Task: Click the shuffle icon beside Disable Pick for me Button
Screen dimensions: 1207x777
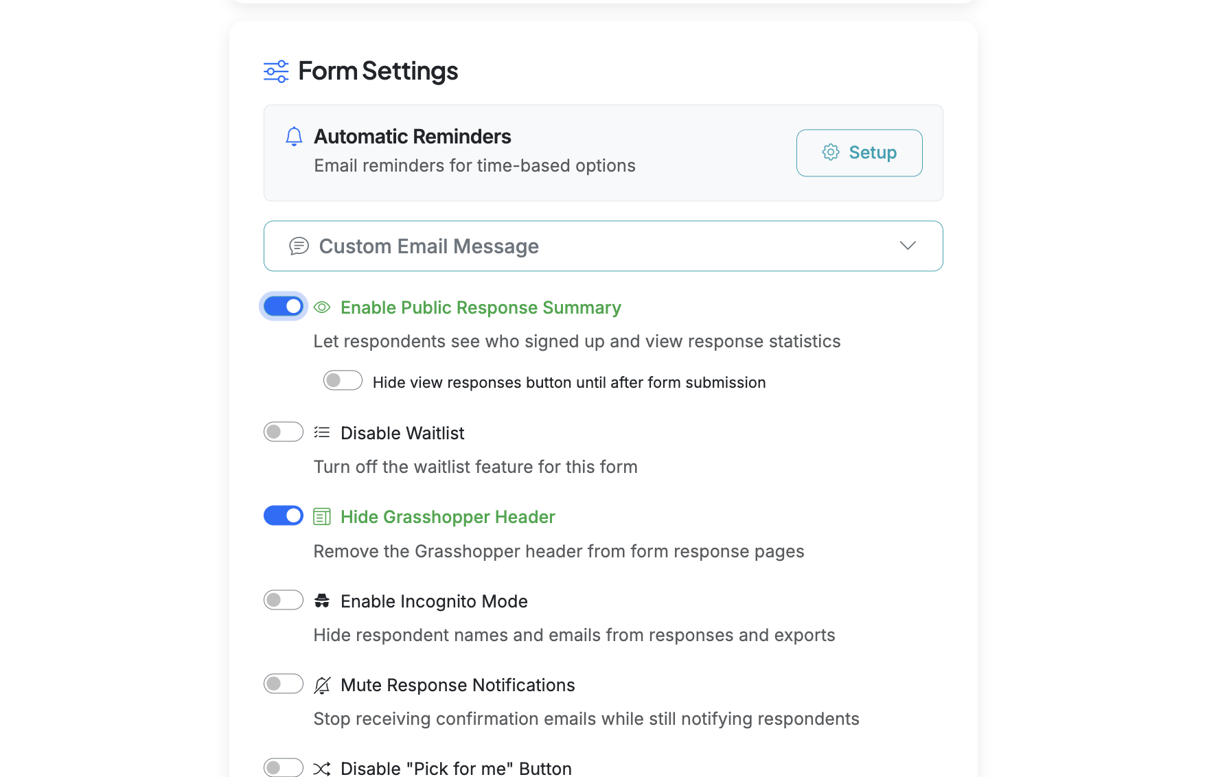Action: pyautogui.click(x=321, y=768)
